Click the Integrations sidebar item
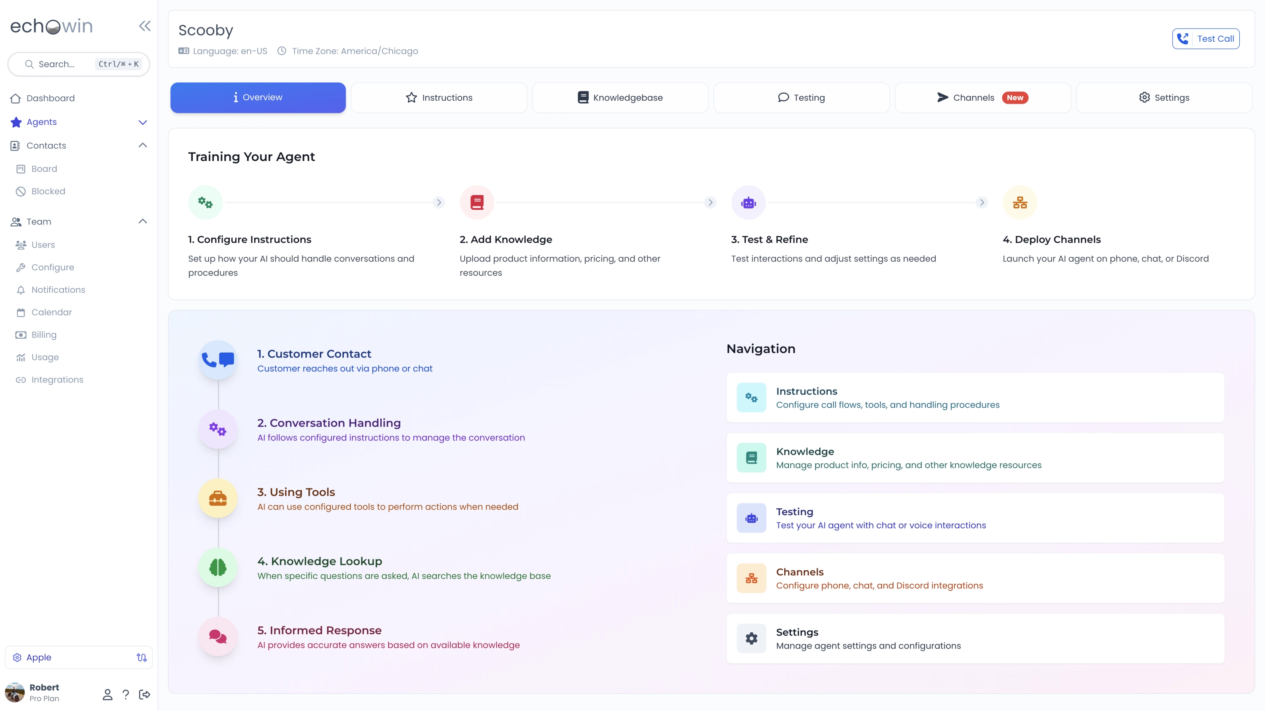Image resolution: width=1265 pixels, height=711 pixels. click(x=57, y=380)
